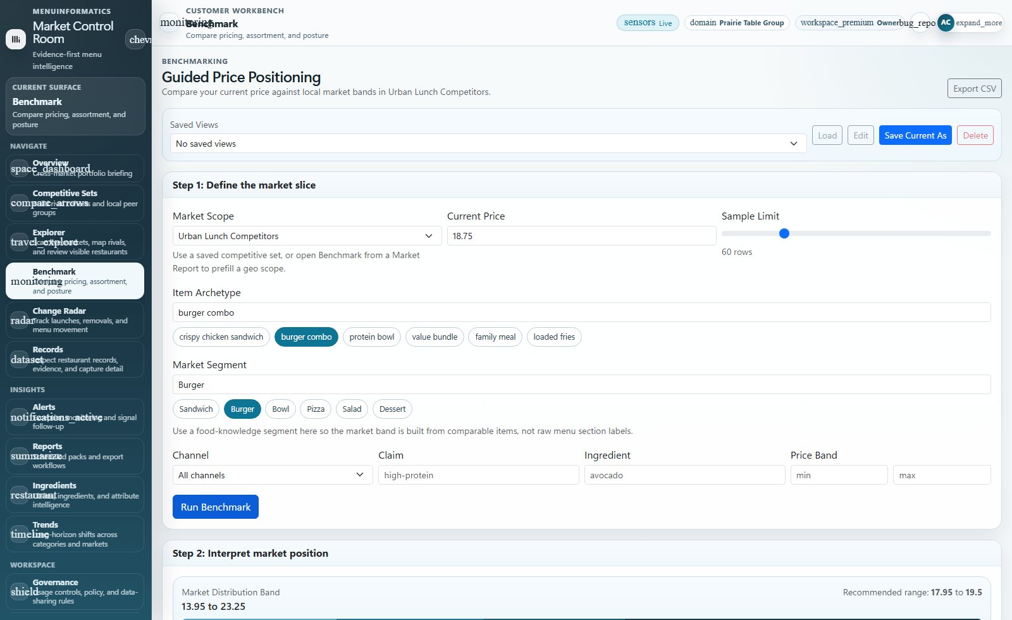This screenshot has width=1012, height=620.
Task: Click the restaurant icon beside Ingredients
Action: (19, 495)
